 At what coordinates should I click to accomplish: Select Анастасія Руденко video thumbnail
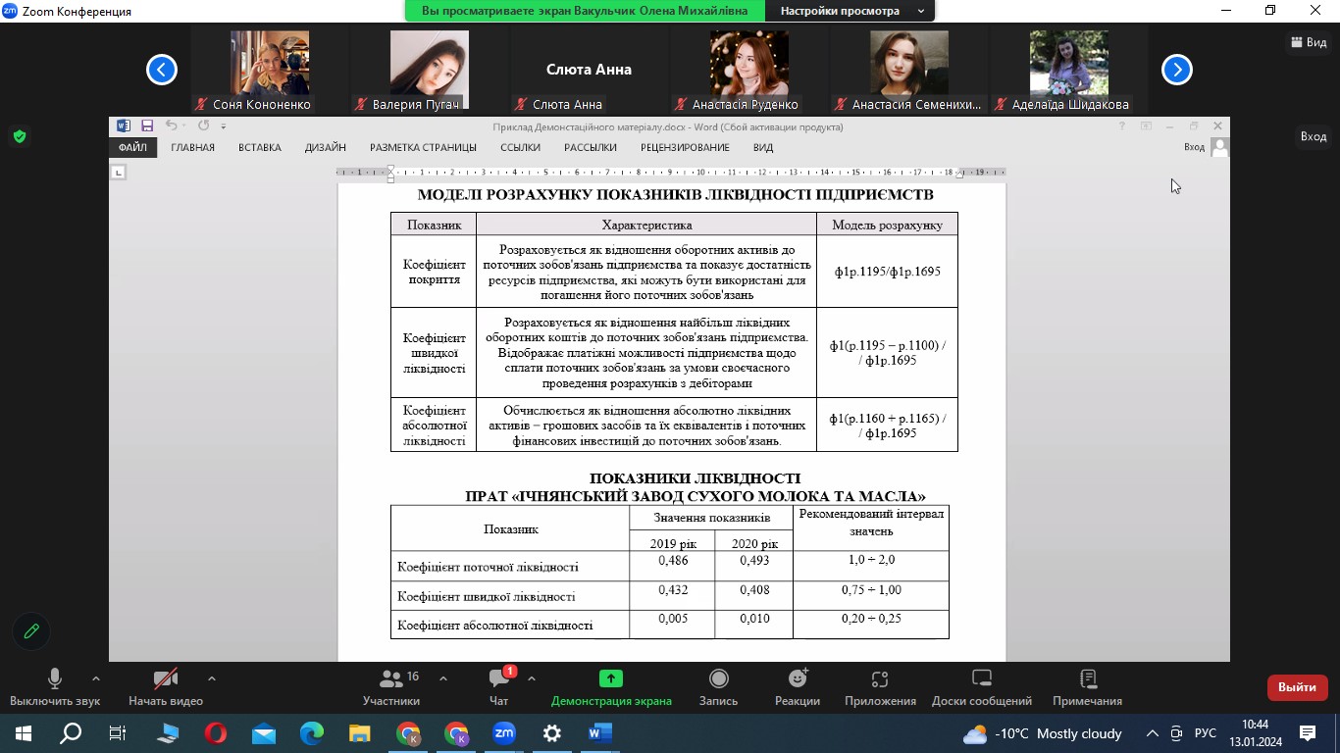coord(748,70)
